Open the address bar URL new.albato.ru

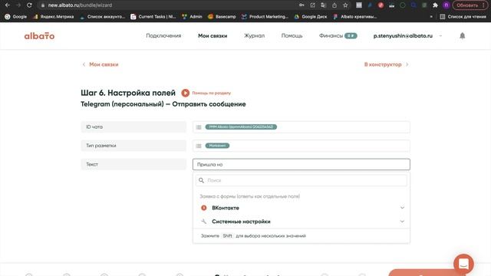tap(80, 5)
